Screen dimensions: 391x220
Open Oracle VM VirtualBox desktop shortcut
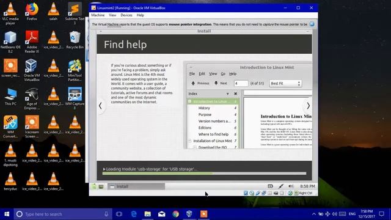tap(32, 70)
